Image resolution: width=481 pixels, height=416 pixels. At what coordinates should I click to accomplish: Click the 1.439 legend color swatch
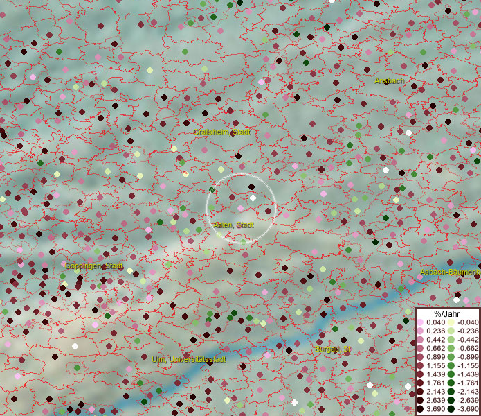[420, 374]
